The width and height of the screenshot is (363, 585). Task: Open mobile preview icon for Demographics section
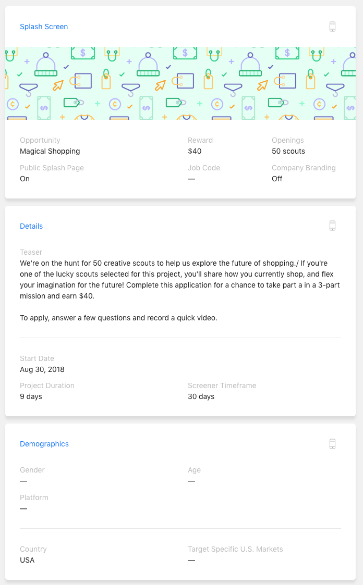click(332, 444)
